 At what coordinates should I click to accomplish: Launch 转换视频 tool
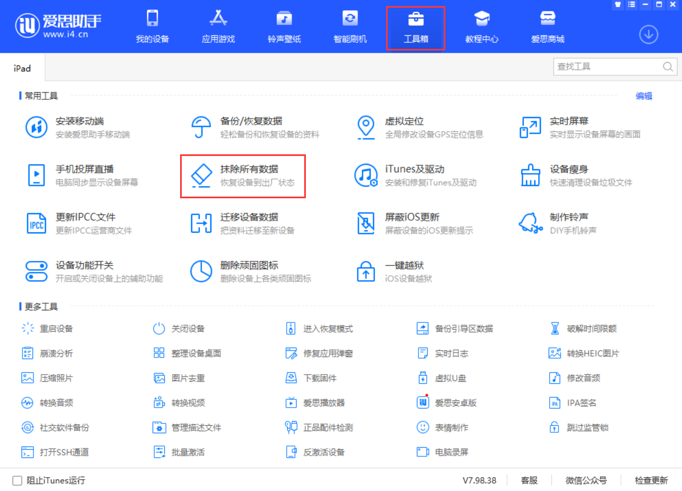[x=179, y=403]
